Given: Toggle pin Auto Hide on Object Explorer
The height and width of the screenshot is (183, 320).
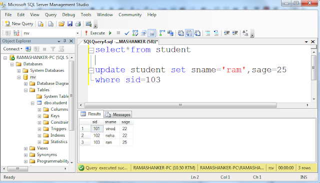Looking at the screenshot, I should pos(64,41).
